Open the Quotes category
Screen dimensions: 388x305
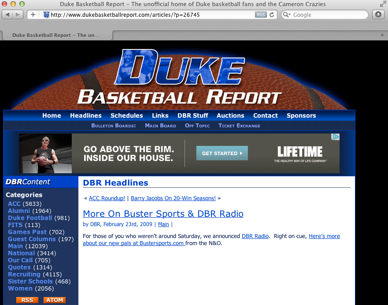click(x=19, y=268)
